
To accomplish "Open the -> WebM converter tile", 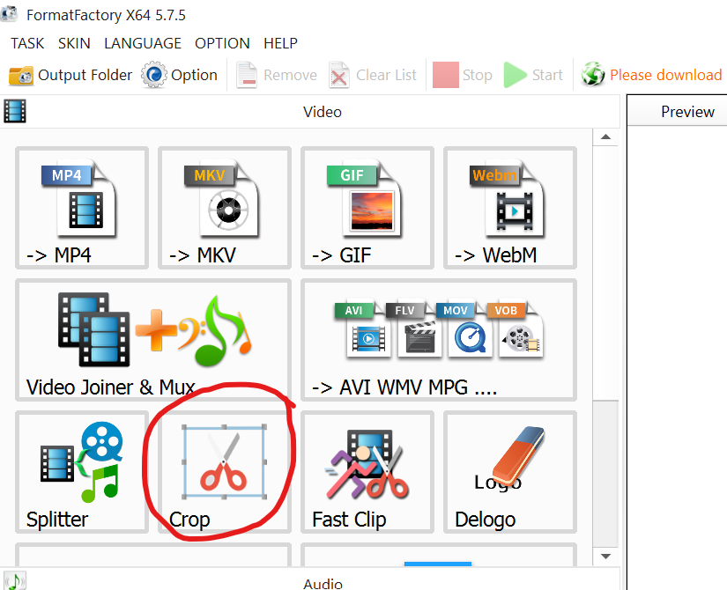I will pyautogui.click(x=510, y=208).
